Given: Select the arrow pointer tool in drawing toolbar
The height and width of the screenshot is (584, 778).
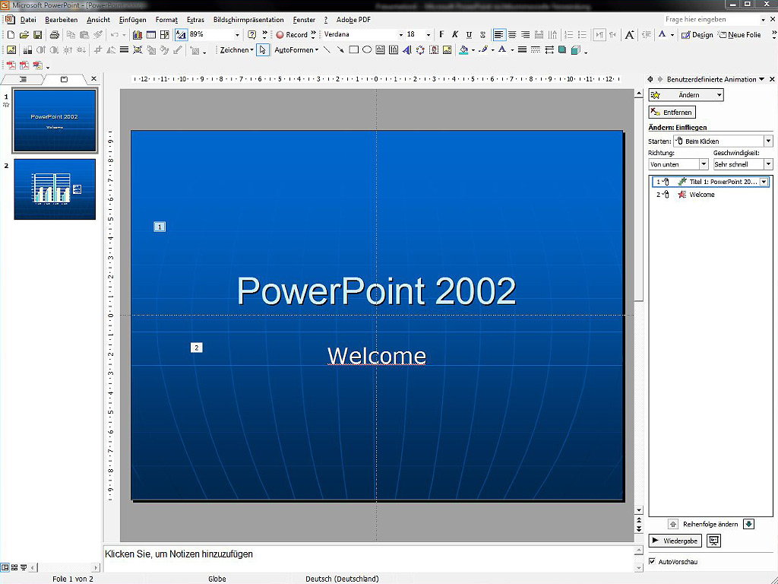Looking at the screenshot, I should click(263, 49).
